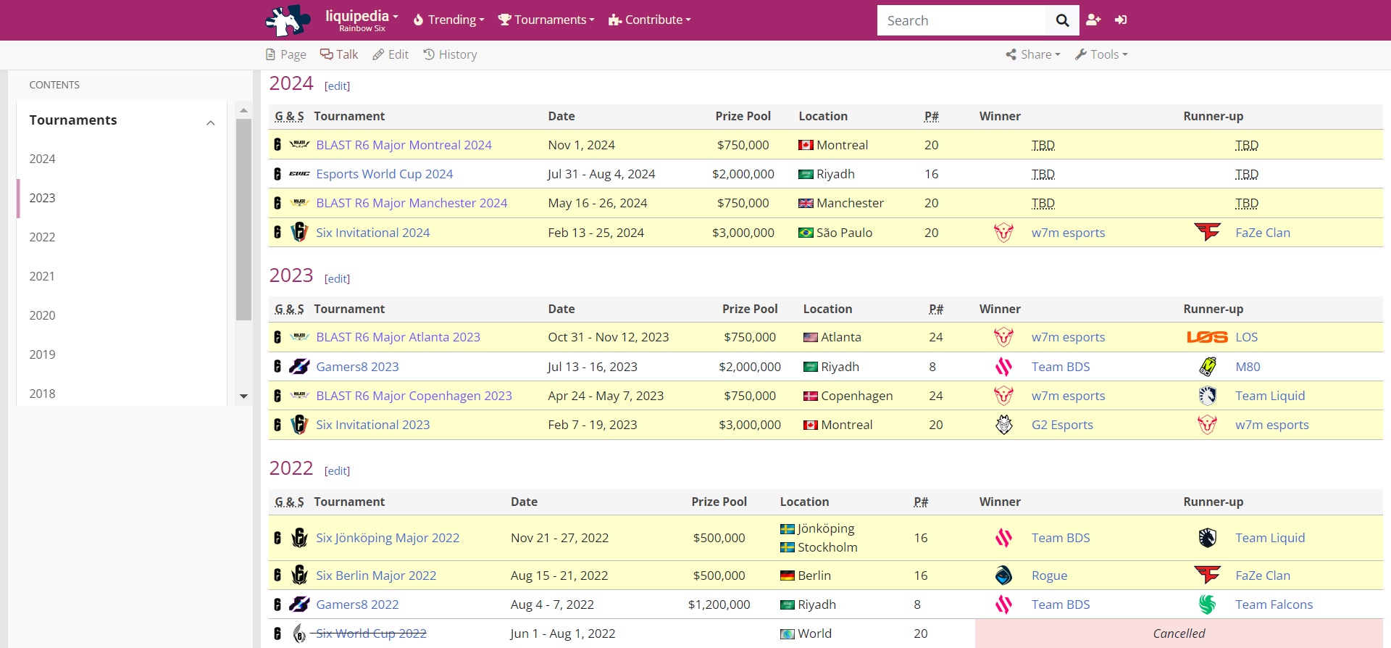
Task: Click the log in arrow icon
Action: [1121, 20]
